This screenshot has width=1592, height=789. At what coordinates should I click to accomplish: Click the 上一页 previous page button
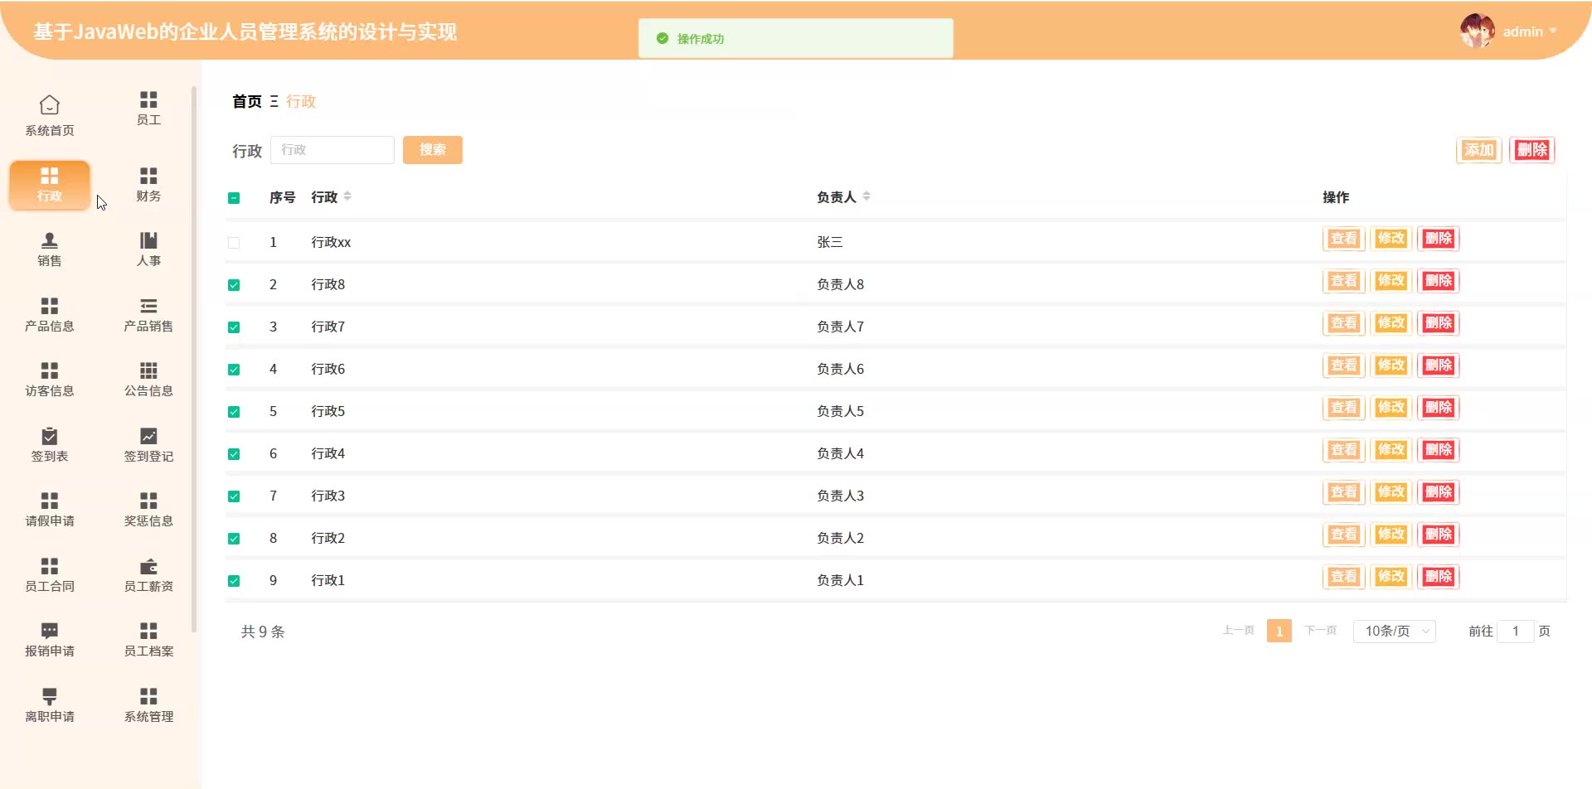click(x=1238, y=631)
